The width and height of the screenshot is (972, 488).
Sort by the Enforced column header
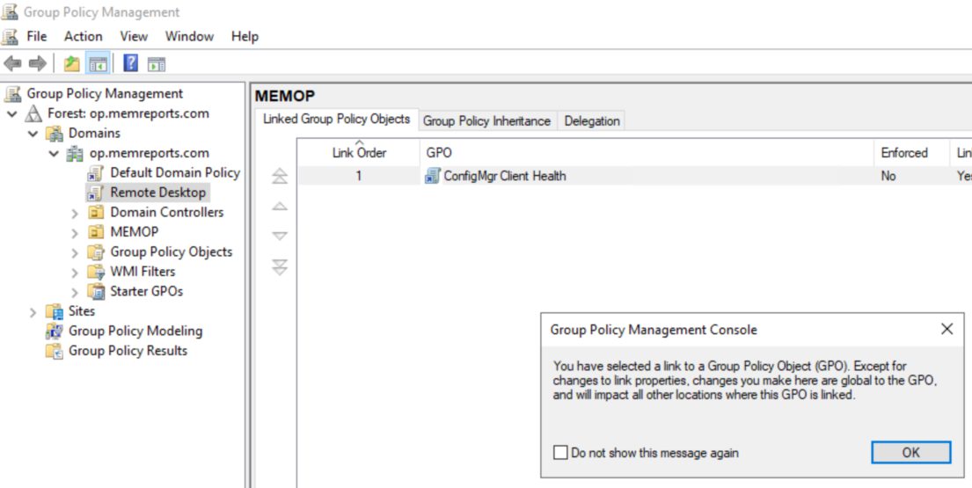click(x=910, y=152)
